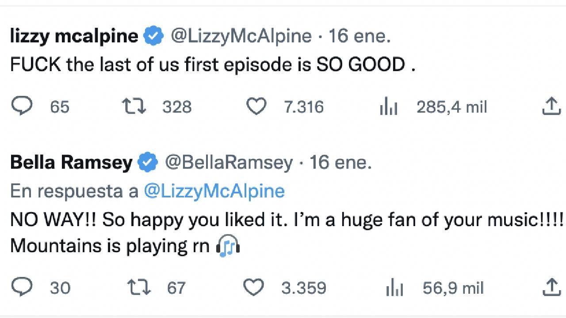Like lizzy mcalpine's tweet
Viewport: 566px width, 318px height.
pos(256,106)
